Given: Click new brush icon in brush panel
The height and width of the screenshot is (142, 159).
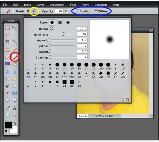Looking at the screenshot, I should [122, 100].
